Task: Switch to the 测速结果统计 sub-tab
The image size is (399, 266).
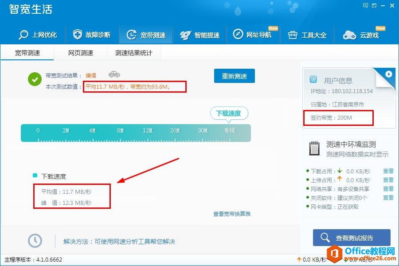Action: click(134, 53)
